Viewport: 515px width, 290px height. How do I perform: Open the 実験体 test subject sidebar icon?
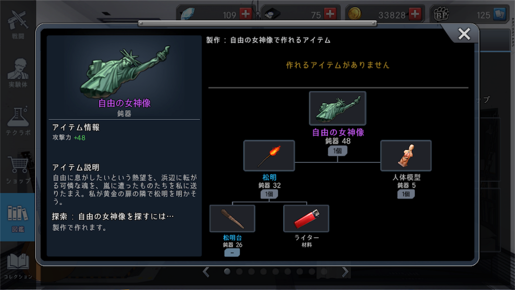point(18,73)
